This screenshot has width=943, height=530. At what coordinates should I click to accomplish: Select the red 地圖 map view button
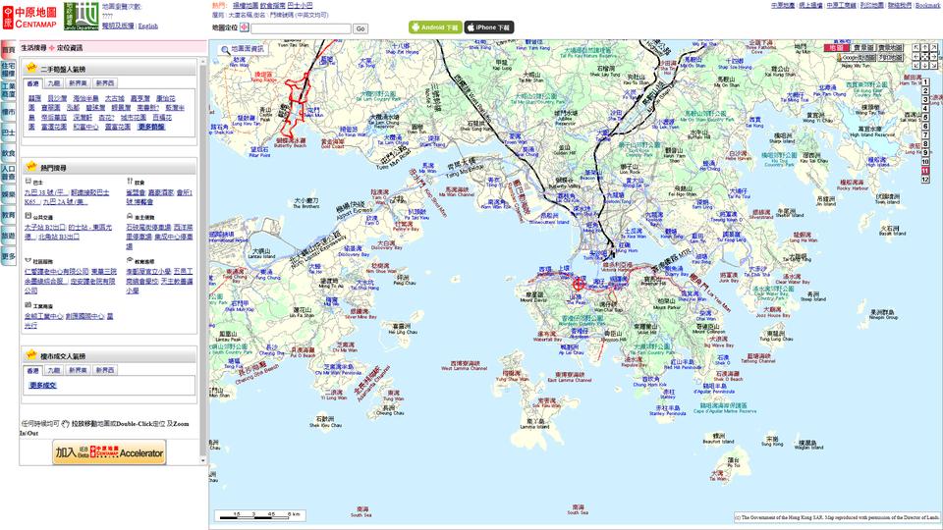837,47
